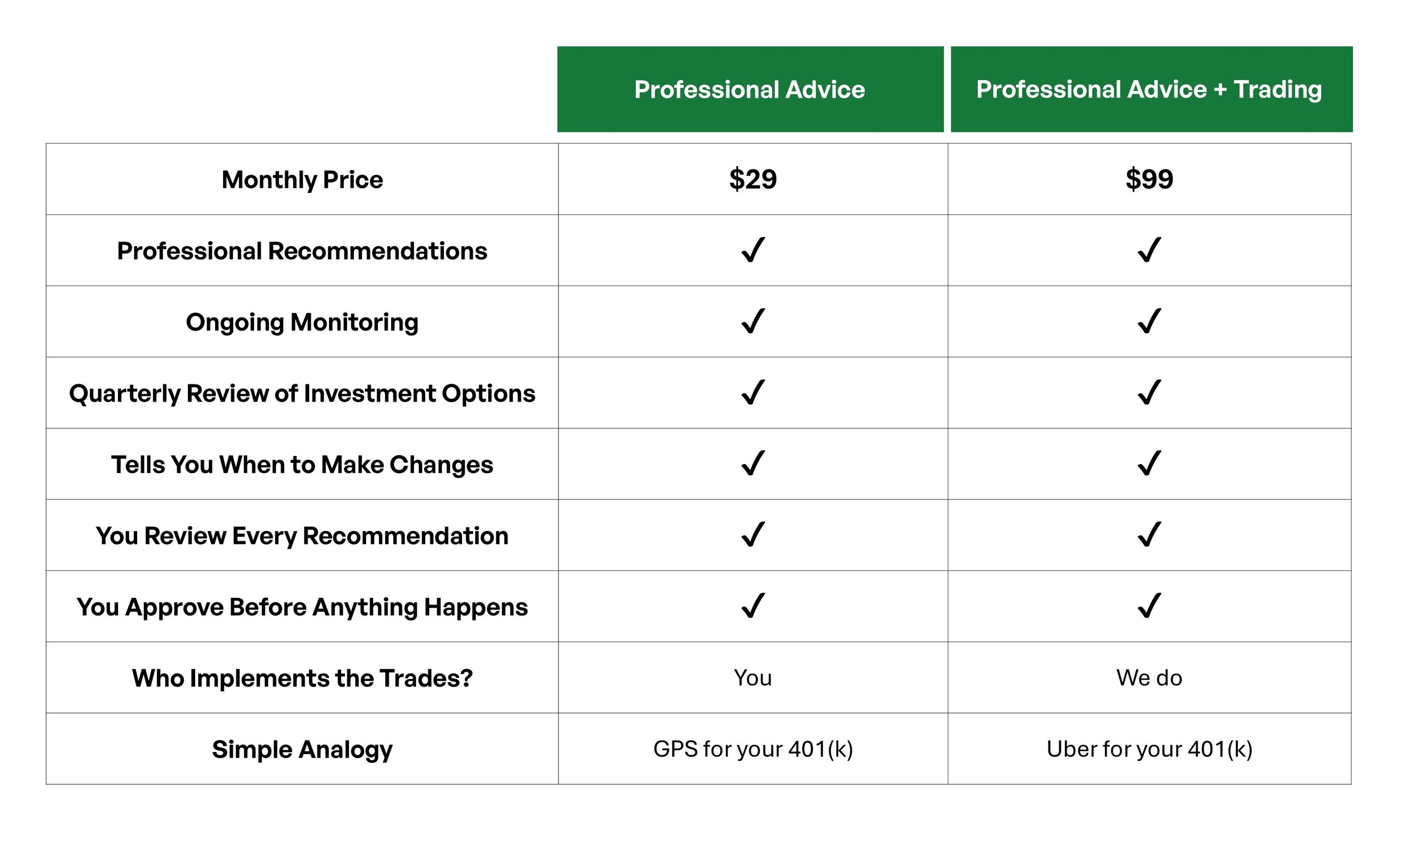Click the Monthly Price row label
1423x852 pixels.
click(302, 180)
